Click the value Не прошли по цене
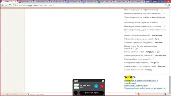Image resolution: width=171 pixels, height=96 pixels. [x=153, y=52]
